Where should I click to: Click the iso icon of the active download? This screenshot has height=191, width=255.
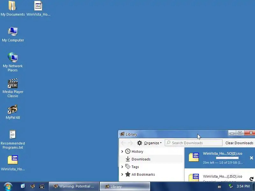point(194,157)
